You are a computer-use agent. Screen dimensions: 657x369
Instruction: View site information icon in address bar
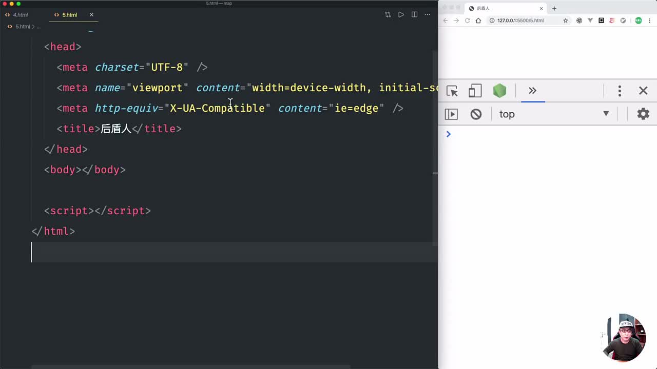click(x=492, y=20)
